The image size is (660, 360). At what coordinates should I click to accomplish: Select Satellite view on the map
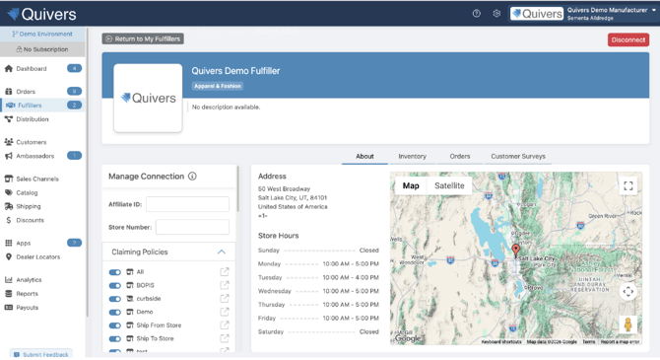(x=449, y=185)
